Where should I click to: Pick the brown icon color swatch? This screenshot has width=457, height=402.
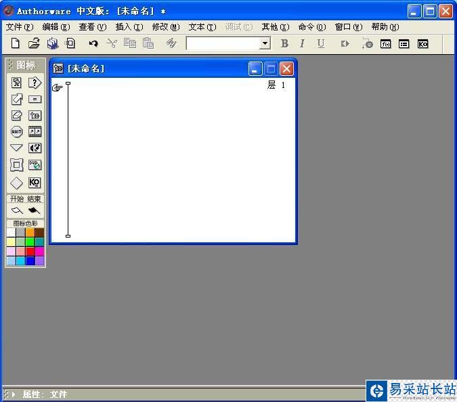tap(40, 232)
